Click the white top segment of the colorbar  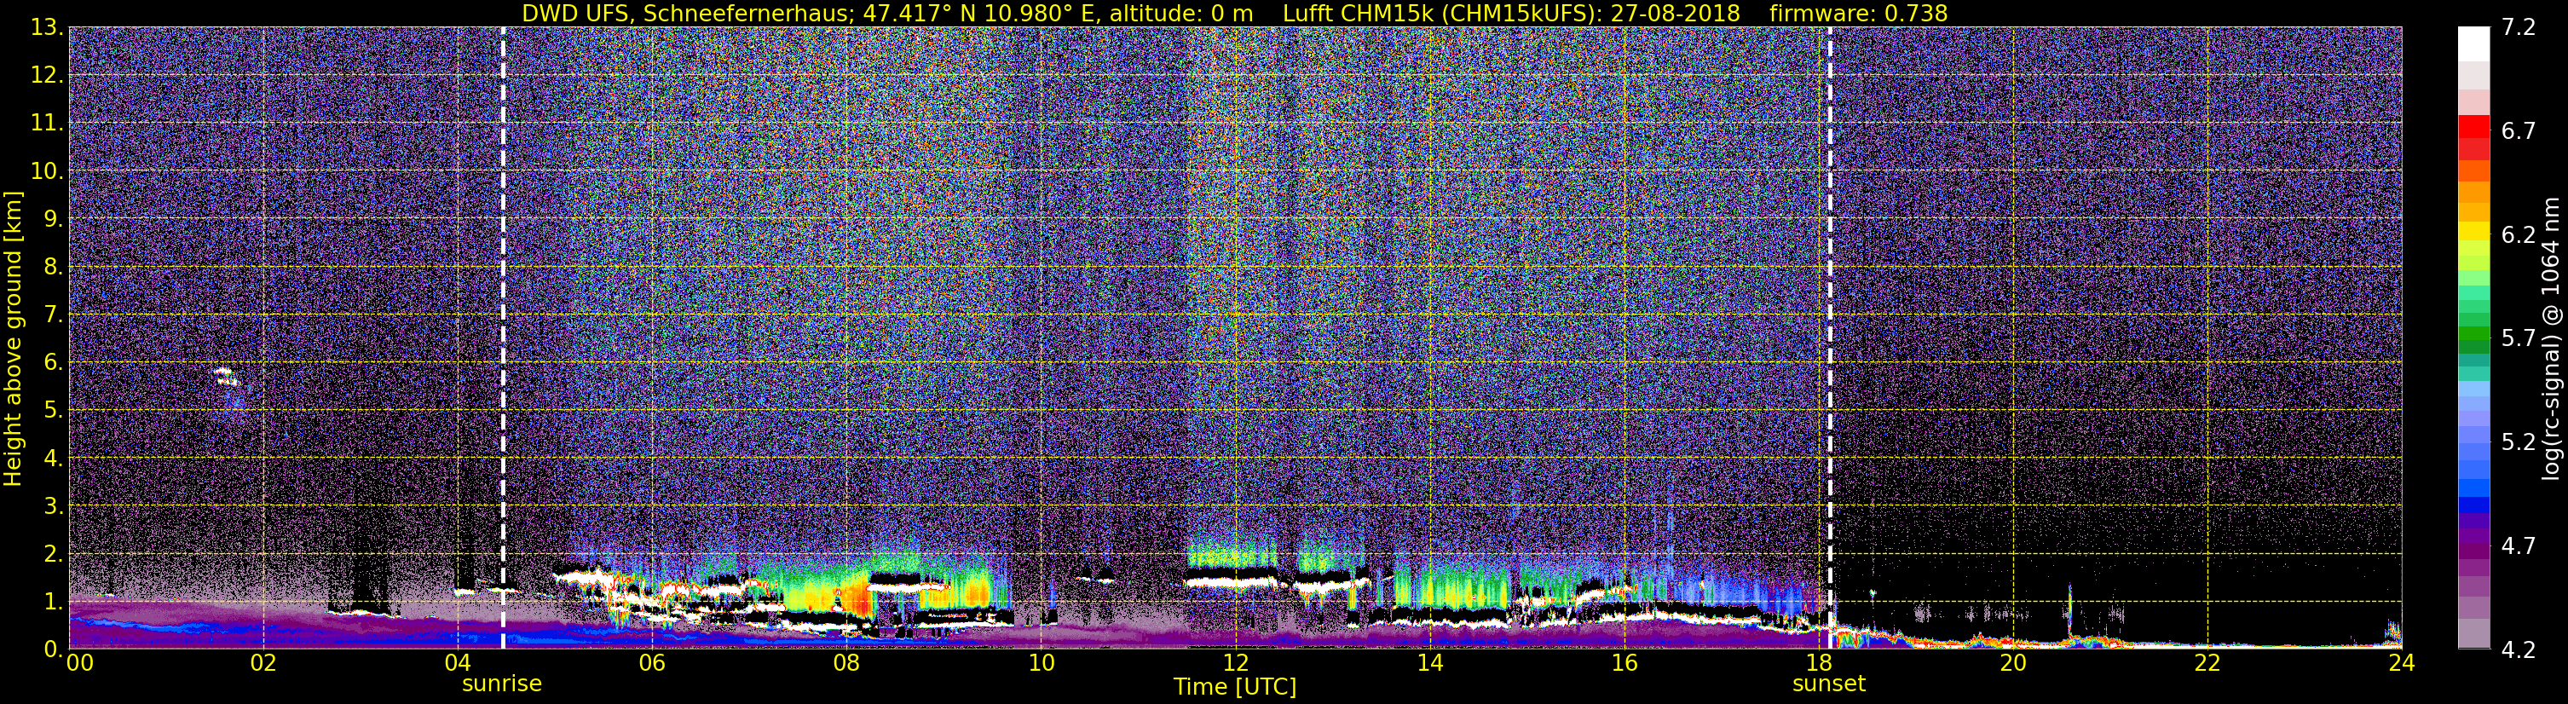(2473, 45)
